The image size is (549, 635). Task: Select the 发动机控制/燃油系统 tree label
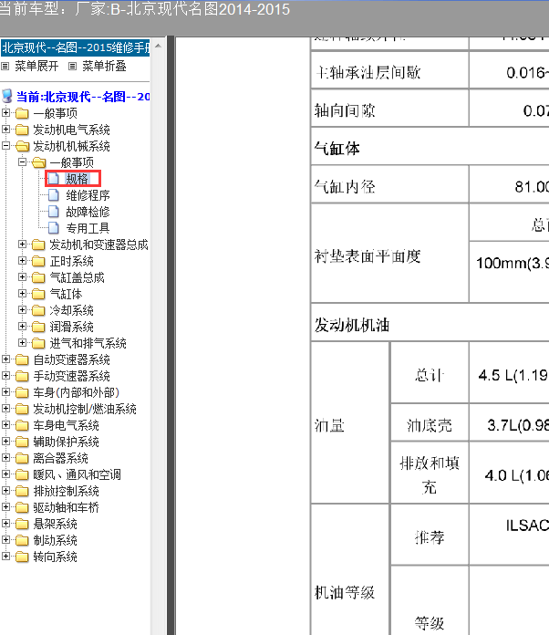click(85, 409)
